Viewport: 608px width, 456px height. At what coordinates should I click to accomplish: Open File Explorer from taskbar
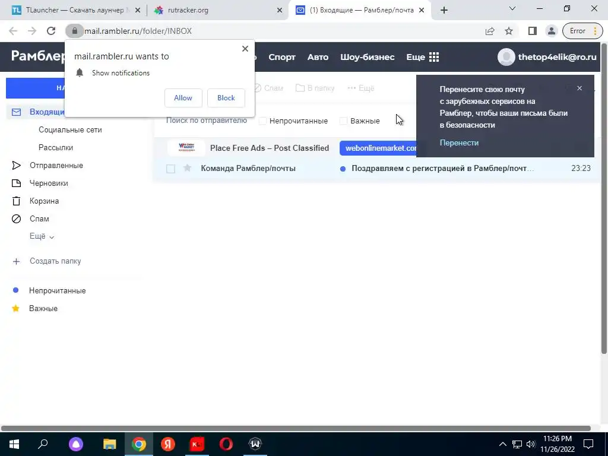point(109,444)
